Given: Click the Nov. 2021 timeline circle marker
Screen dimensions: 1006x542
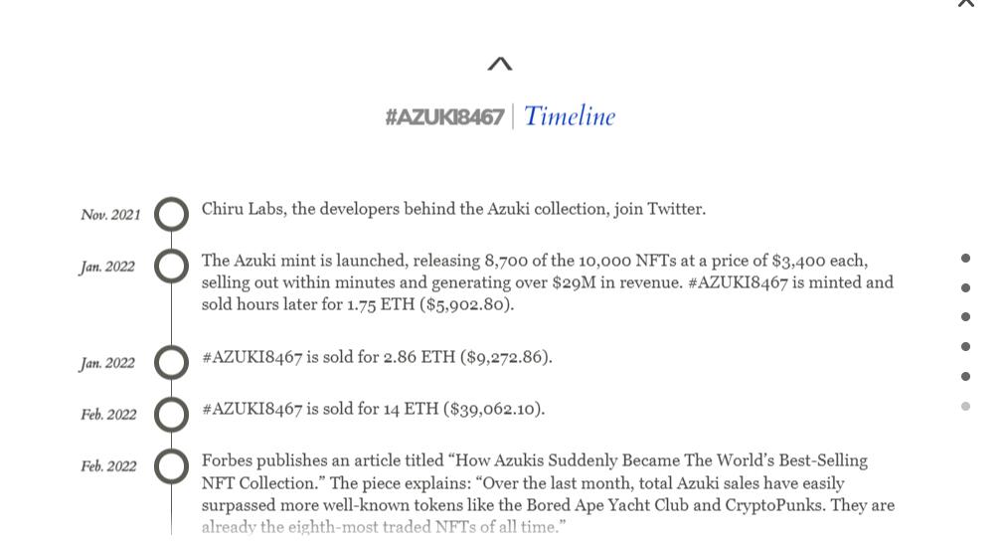Looking at the screenshot, I should pos(171,214).
